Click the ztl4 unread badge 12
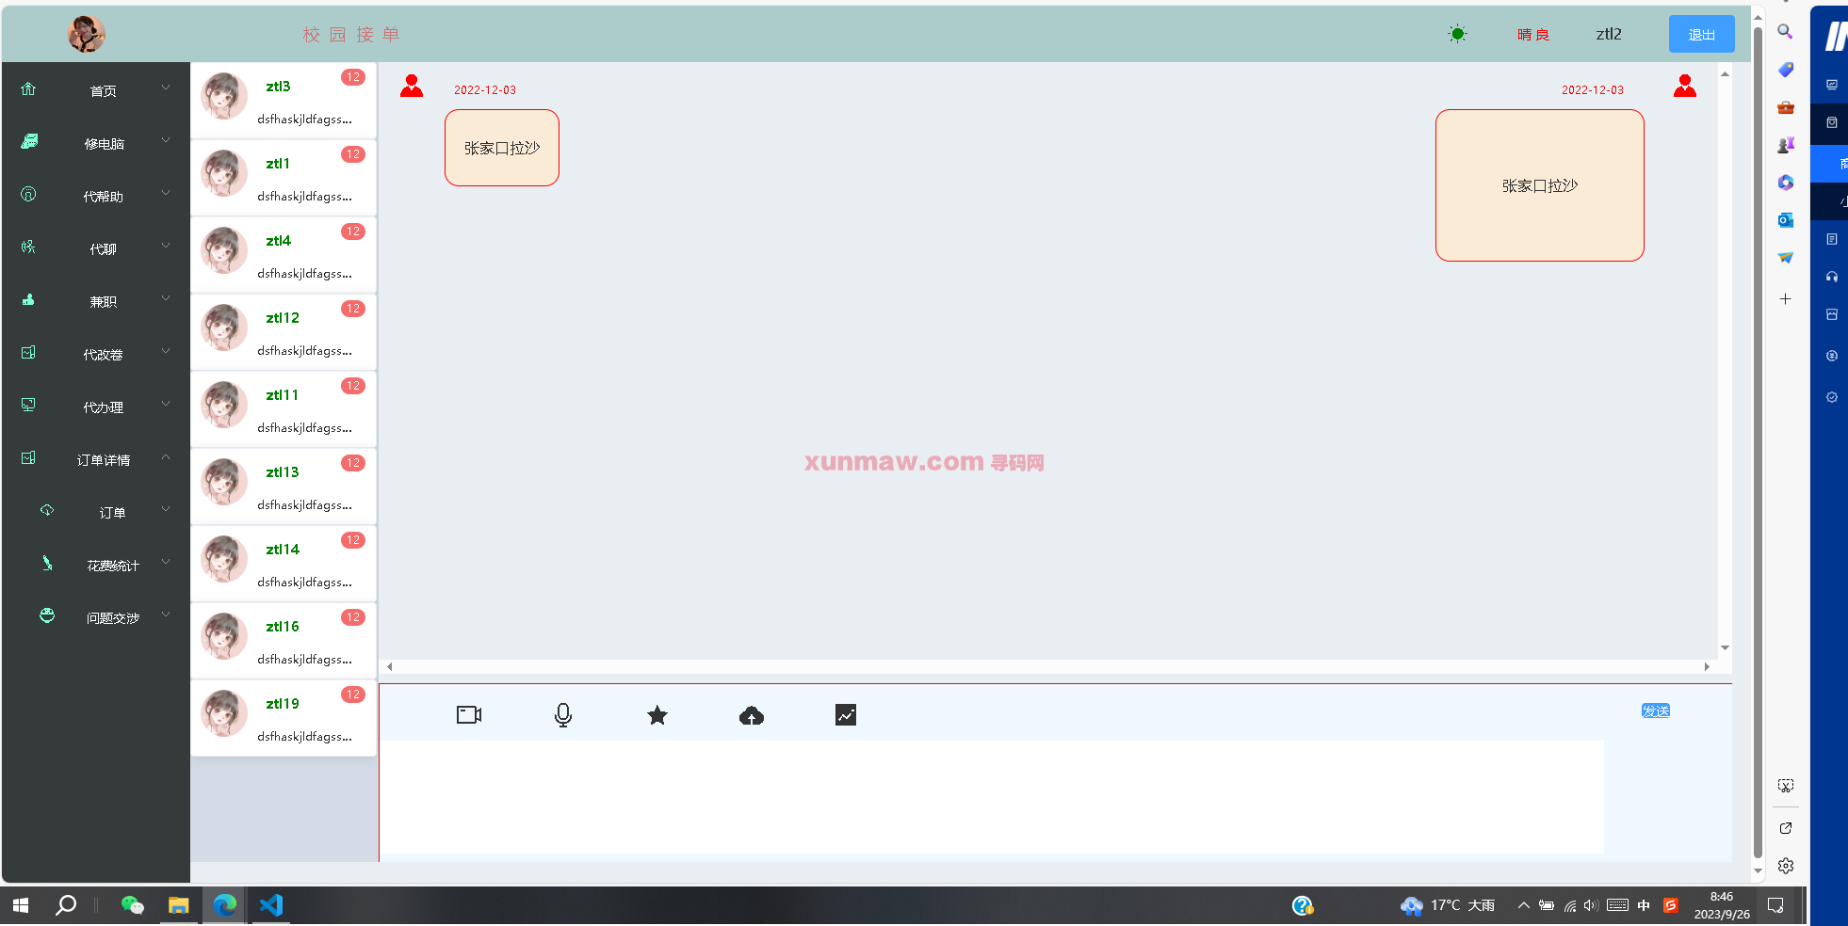This screenshot has height=926, width=1848. click(x=353, y=231)
